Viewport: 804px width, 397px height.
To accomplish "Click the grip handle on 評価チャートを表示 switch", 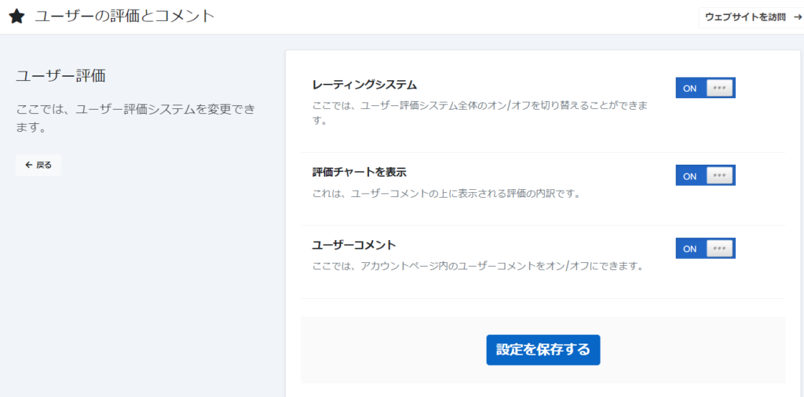I will coord(719,176).
